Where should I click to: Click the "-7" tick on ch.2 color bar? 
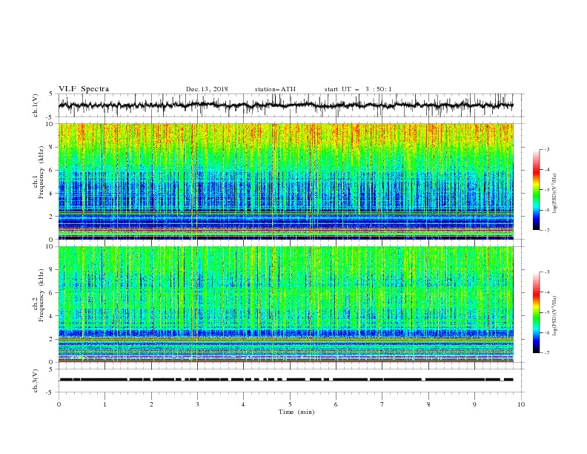pyautogui.click(x=546, y=353)
